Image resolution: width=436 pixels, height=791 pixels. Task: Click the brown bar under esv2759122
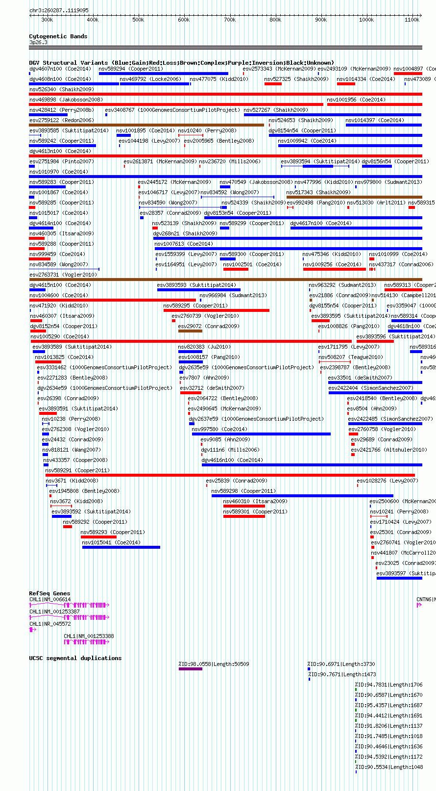pyautogui.click(x=146, y=125)
